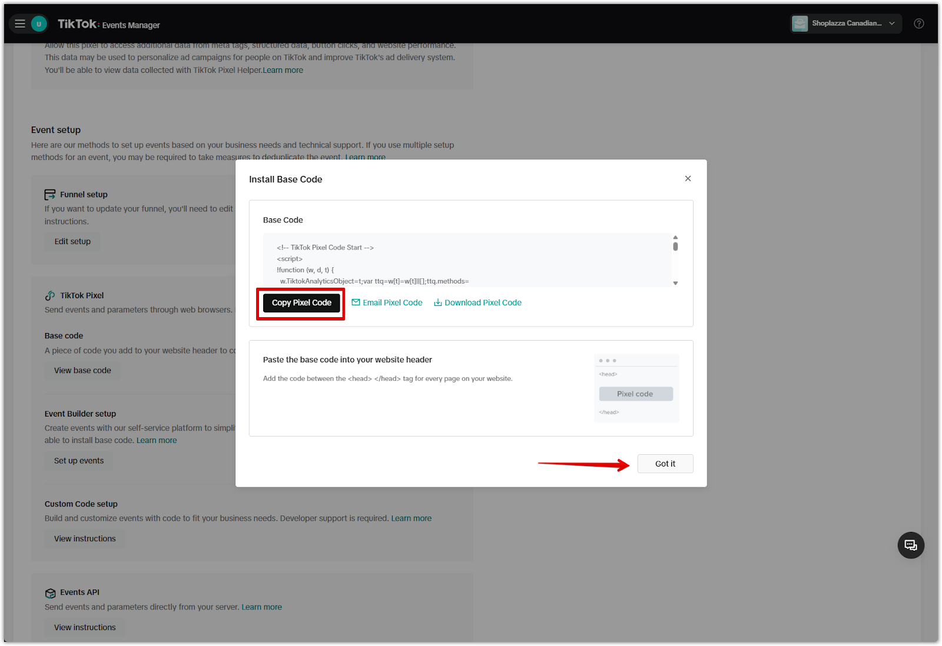Image resolution: width=942 pixels, height=646 pixels.
Task: Click Paste the base code into your website header
Action: click(347, 359)
